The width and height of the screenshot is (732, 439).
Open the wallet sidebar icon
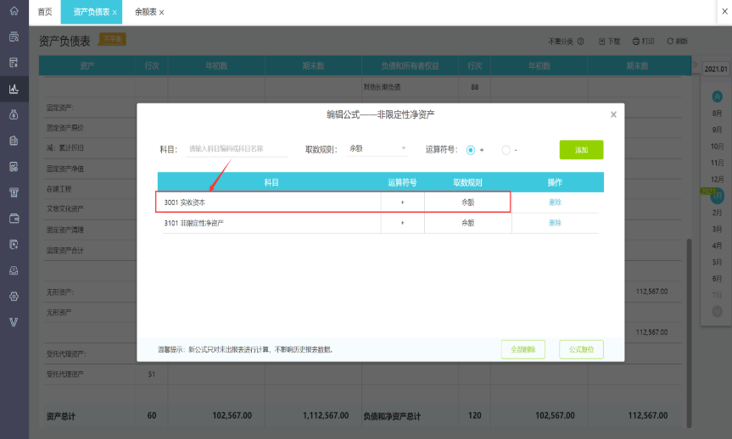click(14, 219)
